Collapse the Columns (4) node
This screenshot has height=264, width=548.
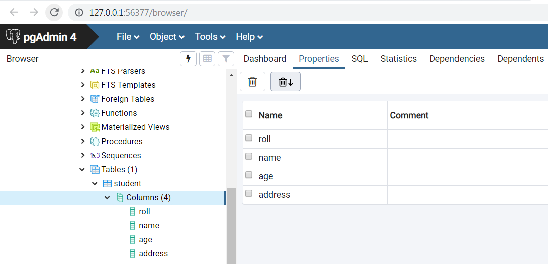(107, 198)
